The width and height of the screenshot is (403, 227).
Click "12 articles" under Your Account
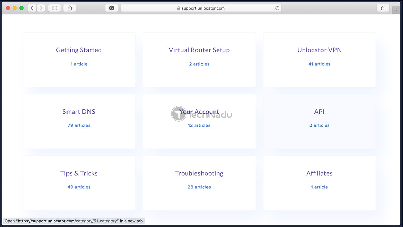pos(199,125)
